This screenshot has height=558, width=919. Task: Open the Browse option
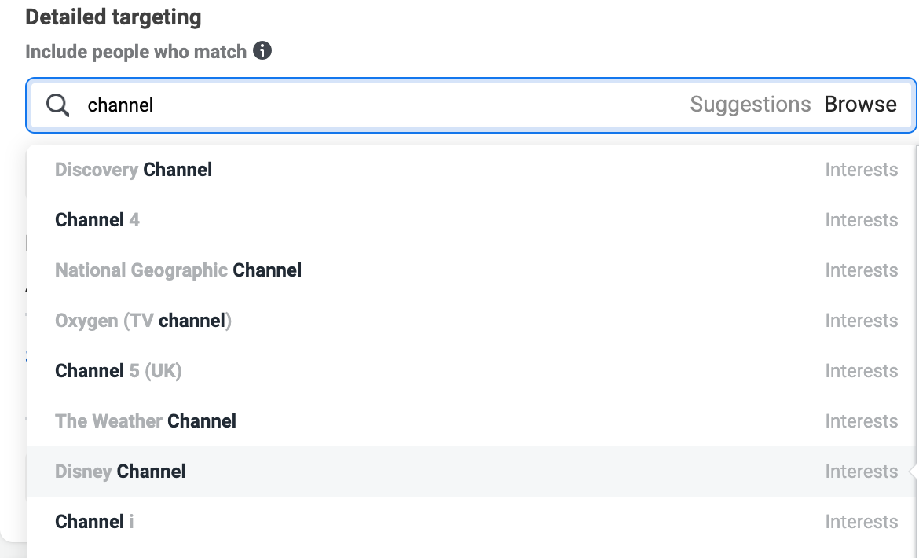[860, 105]
